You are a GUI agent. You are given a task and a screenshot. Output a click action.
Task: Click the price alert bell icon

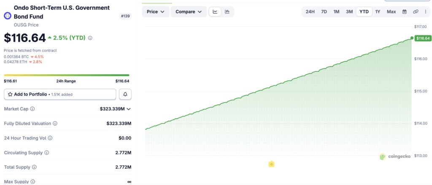pos(125,95)
